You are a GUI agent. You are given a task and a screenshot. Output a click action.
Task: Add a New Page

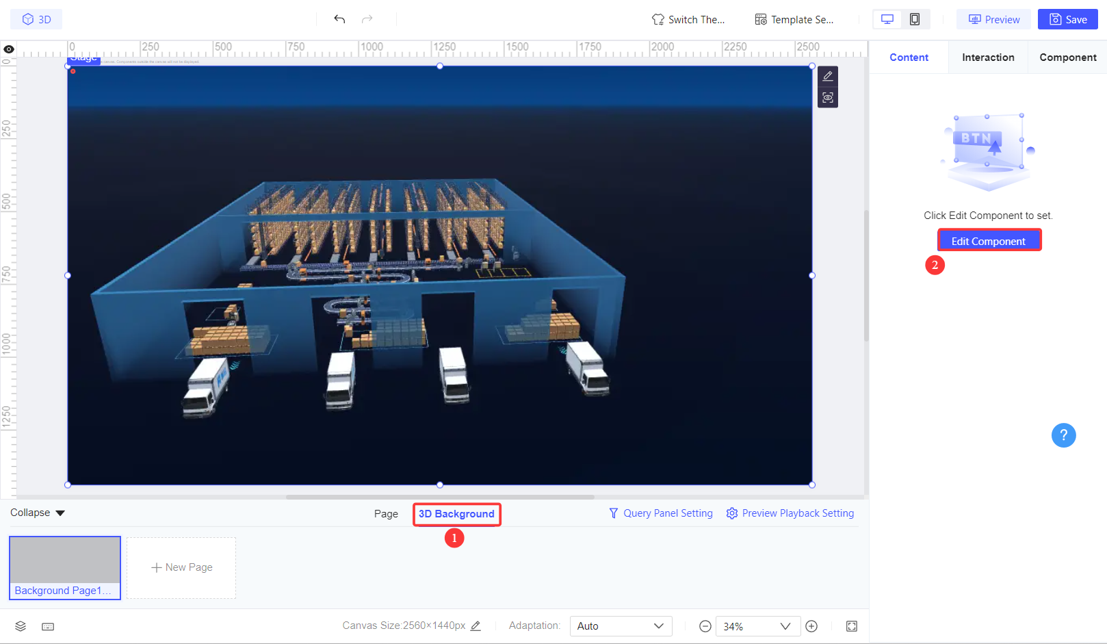(181, 567)
